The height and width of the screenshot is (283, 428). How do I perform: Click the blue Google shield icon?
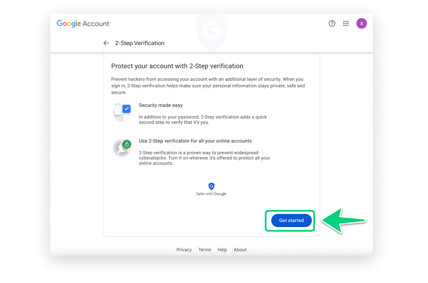pyautogui.click(x=211, y=186)
